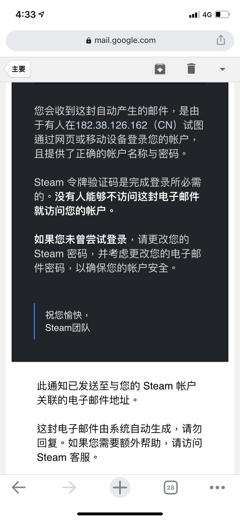Return to the 主要 inbox
This screenshot has width=240, height=520.
17,69
